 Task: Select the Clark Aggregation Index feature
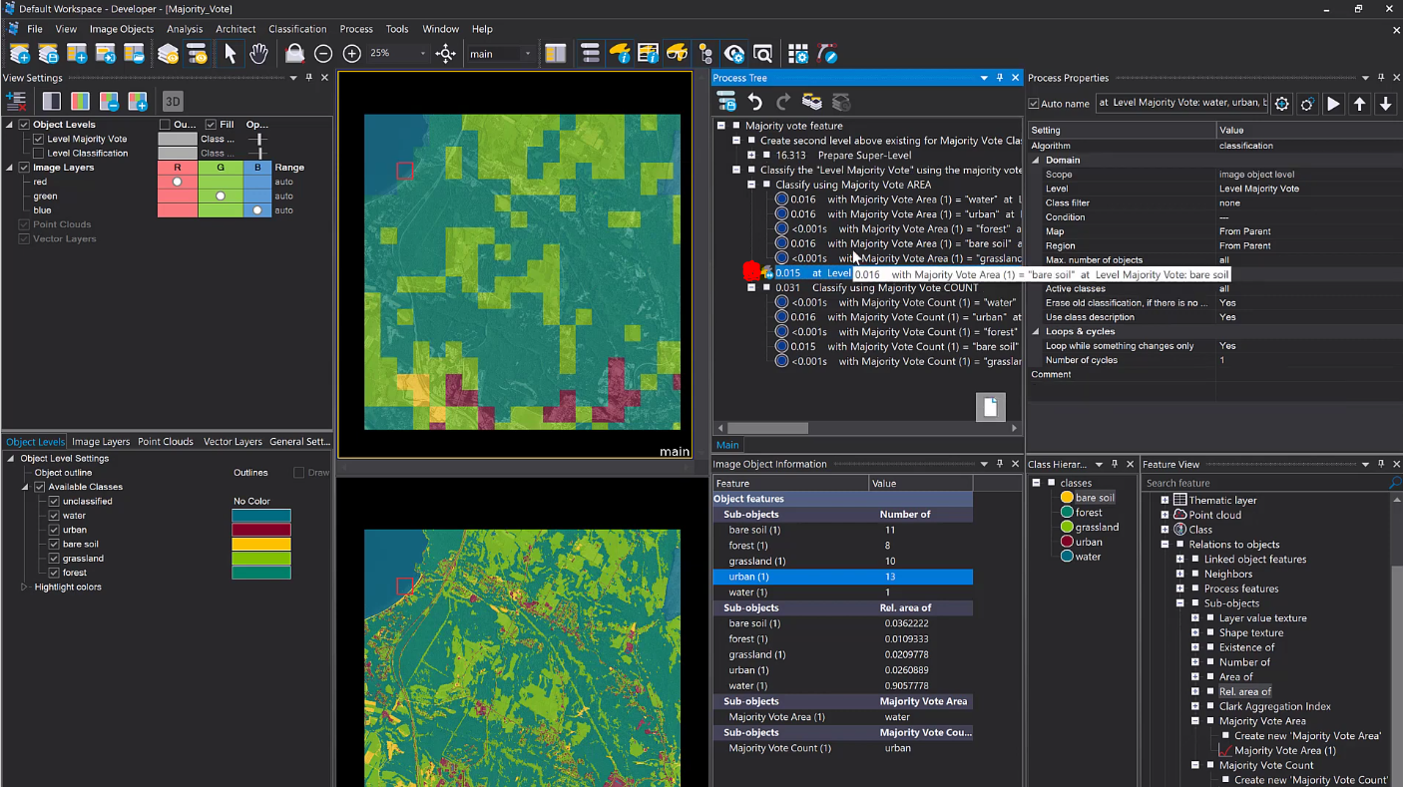1274,706
